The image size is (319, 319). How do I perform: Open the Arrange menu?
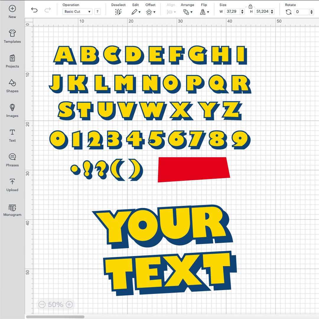coord(188,12)
